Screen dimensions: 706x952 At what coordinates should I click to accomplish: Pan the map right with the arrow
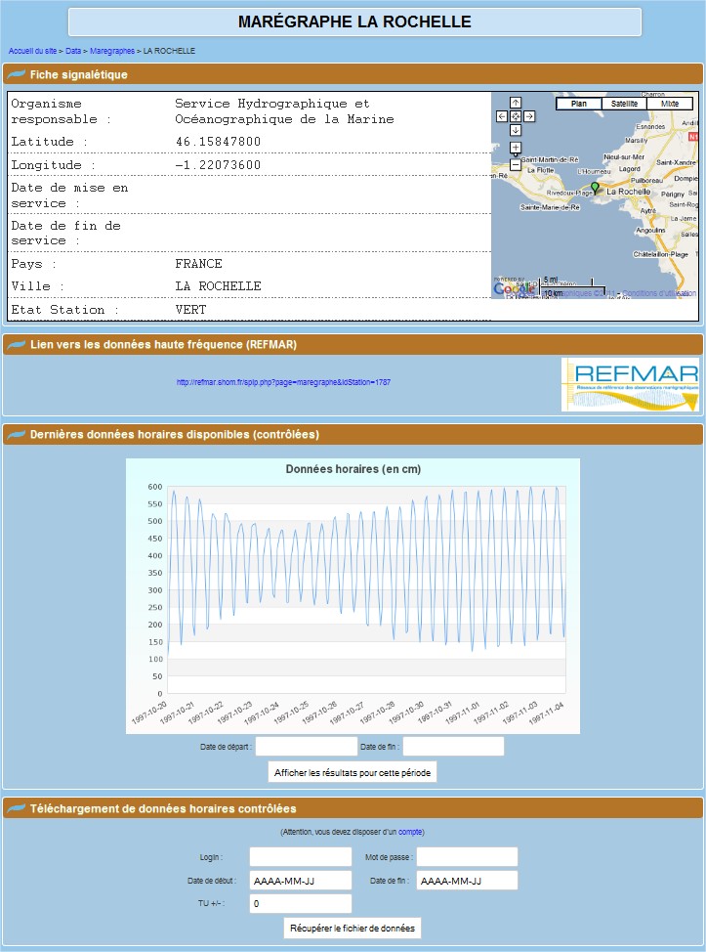click(x=529, y=116)
